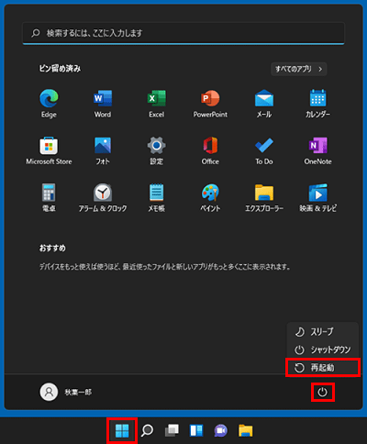This screenshot has width=367, height=444.
Task: Open the To Do app
Action: click(x=264, y=150)
